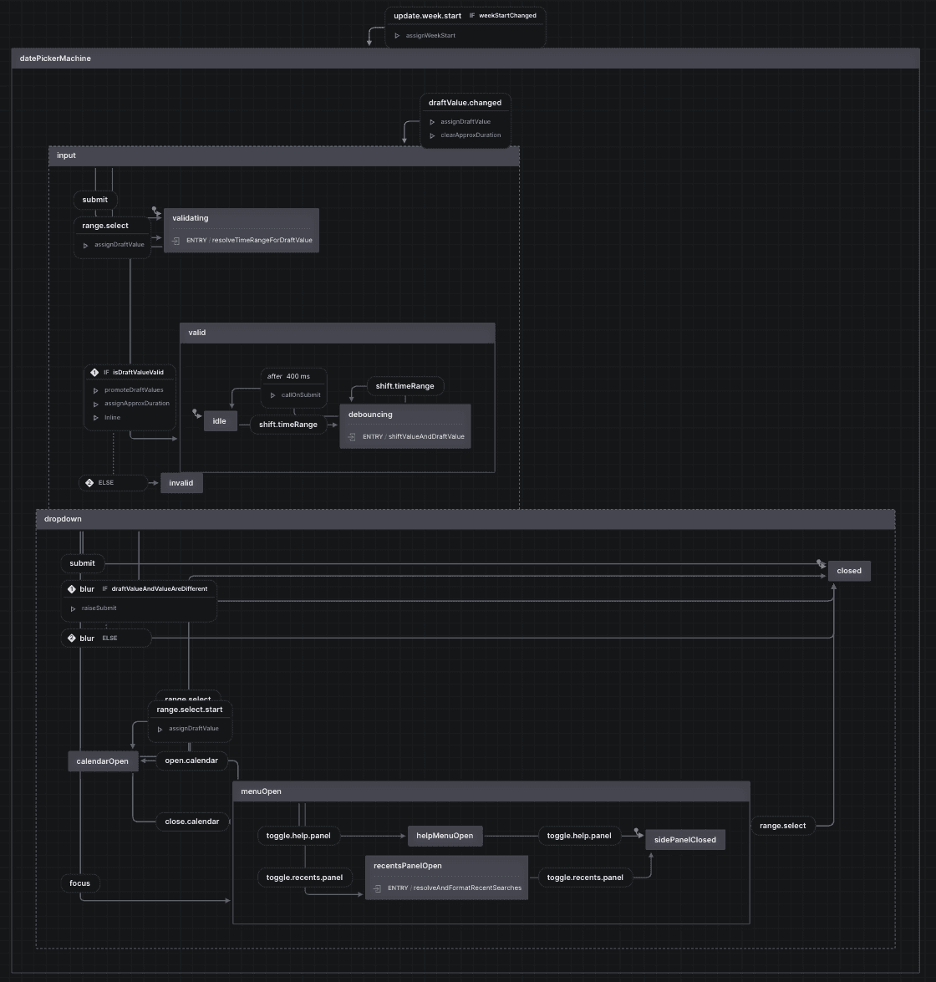The image size is (936, 982).
Task: Click the guard diamond on the blur ELSE event
Action: click(72, 638)
